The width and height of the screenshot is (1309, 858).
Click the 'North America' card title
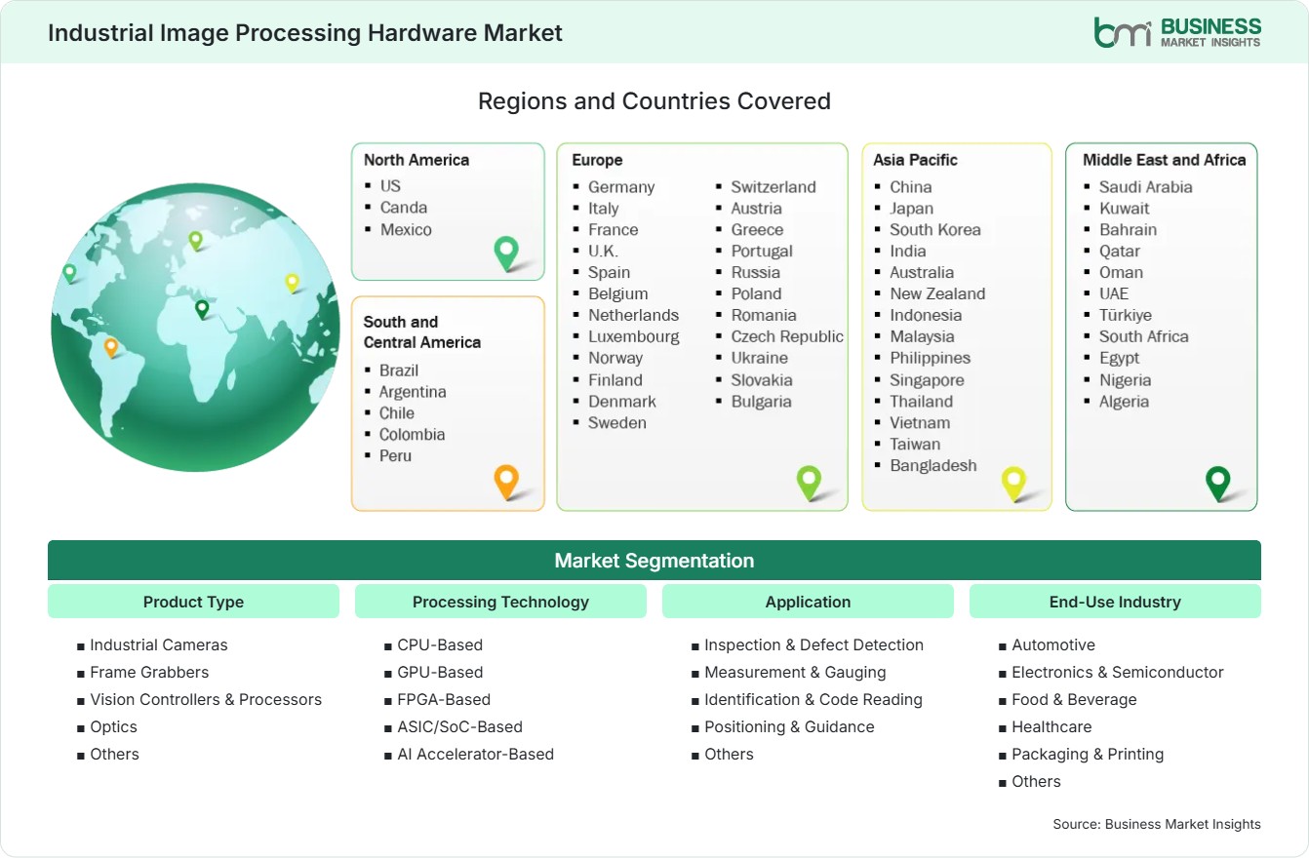416,160
